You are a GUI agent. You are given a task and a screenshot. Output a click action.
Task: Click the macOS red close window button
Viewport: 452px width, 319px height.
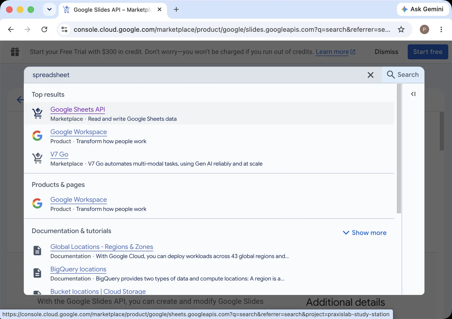(9, 10)
